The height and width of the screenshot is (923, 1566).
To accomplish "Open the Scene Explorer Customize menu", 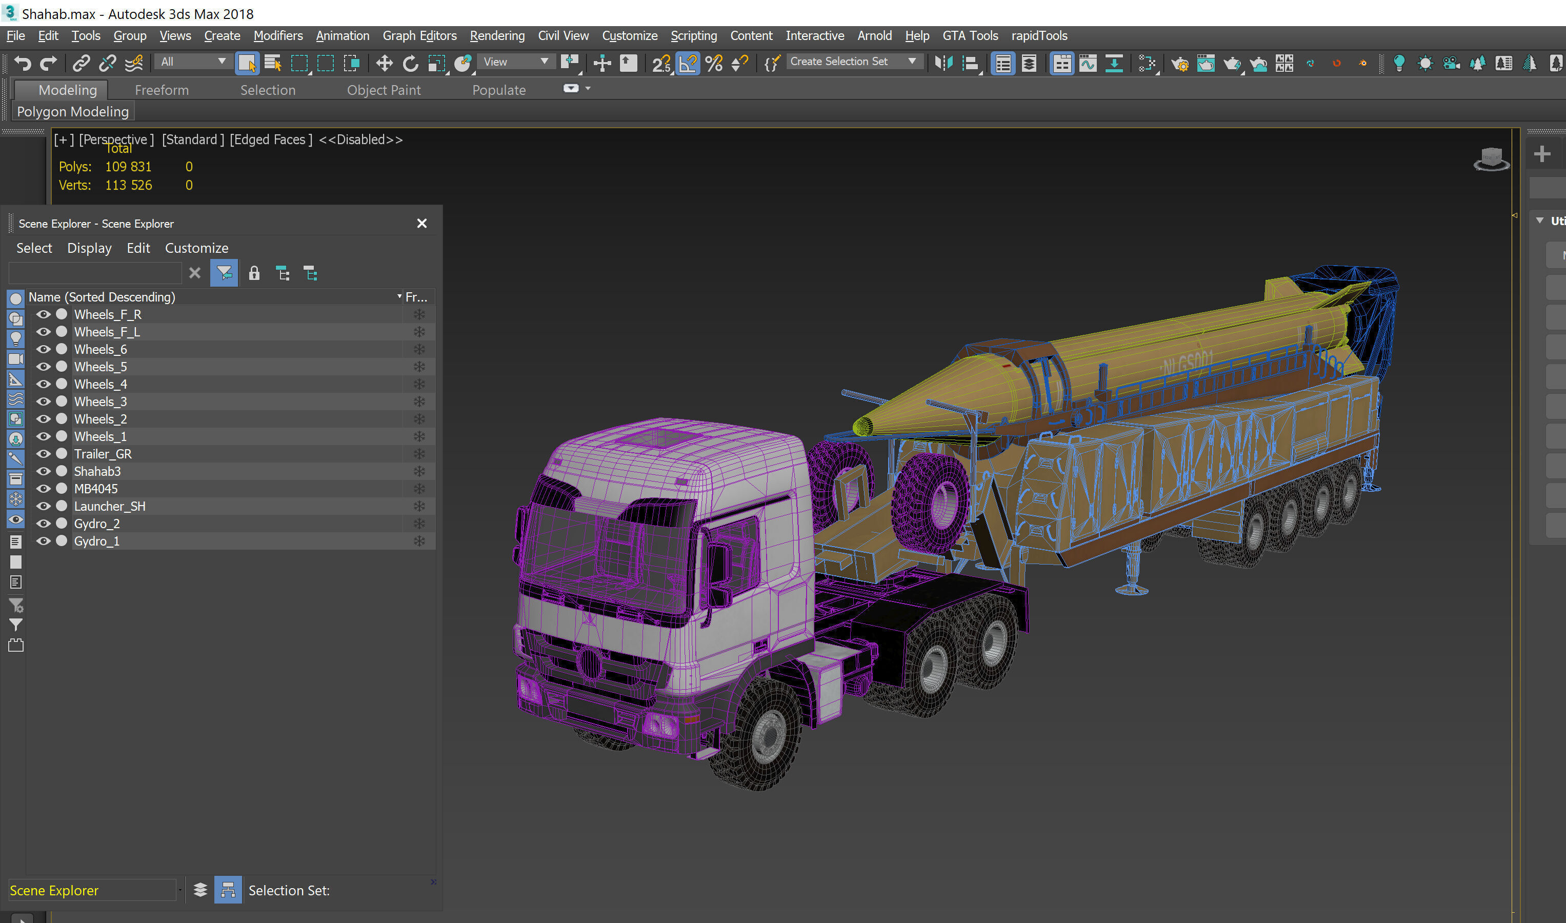I will pyautogui.click(x=196, y=248).
